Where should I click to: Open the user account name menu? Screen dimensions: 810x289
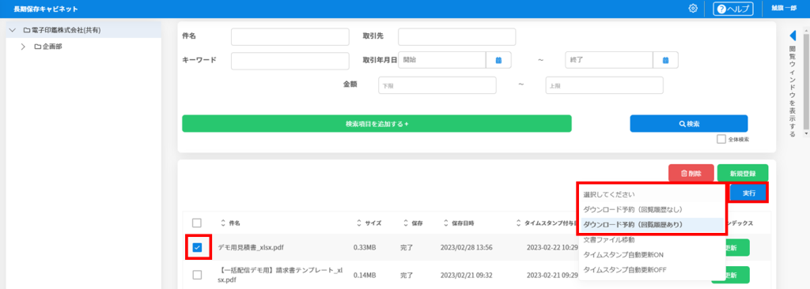click(784, 9)
